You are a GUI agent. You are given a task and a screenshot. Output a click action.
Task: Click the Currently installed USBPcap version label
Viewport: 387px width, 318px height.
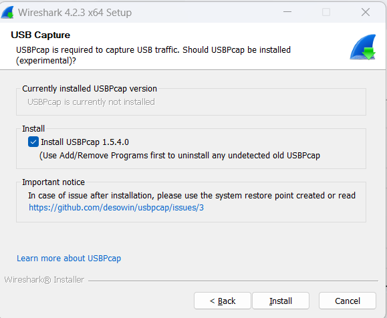[x=90, y=89]
